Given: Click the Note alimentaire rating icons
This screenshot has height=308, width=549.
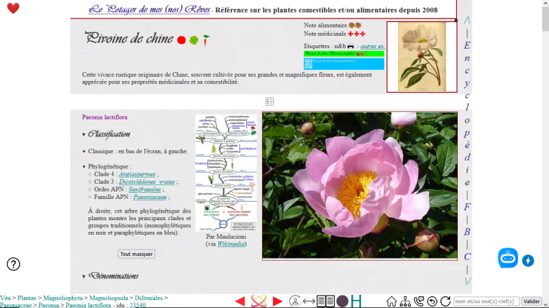Looking at the screenshot, I should click(x=355, y=25).
